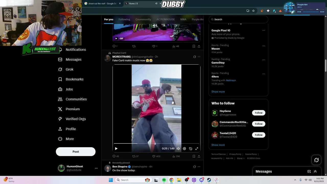Open more options on MOREXTRABG post

[199, 57]
